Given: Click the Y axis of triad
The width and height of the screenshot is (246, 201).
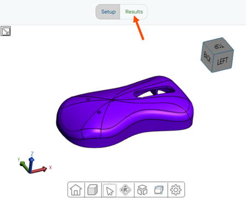Looking at the screenshot, I should point(24,165).
